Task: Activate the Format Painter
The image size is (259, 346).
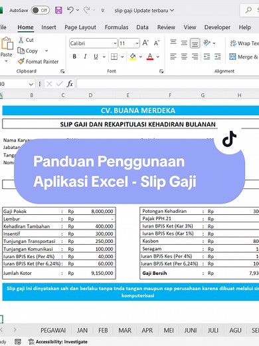Action: tap(39, 61)
